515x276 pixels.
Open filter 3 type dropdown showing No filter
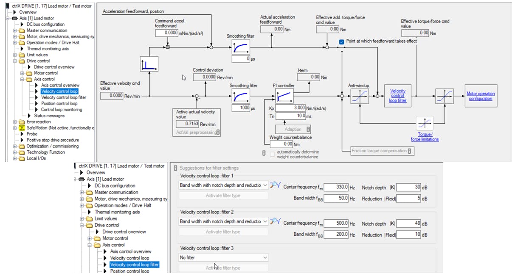[223, 257]
